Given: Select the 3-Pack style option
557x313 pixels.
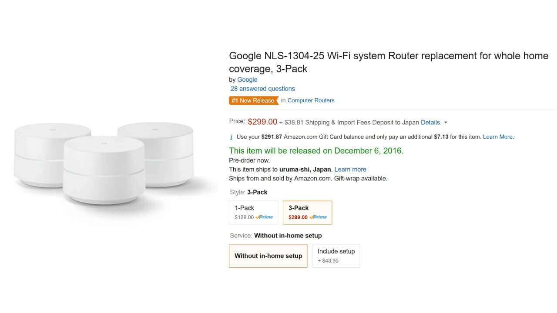Looking at the screenshot, I should pyautogui.click(x=307, y=212).
